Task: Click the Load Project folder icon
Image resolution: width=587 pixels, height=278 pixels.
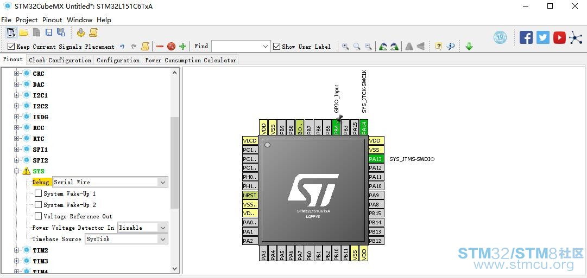Action: click(x=24, y=33)
